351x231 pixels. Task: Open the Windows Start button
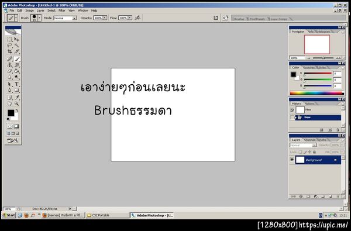[9, 215]
